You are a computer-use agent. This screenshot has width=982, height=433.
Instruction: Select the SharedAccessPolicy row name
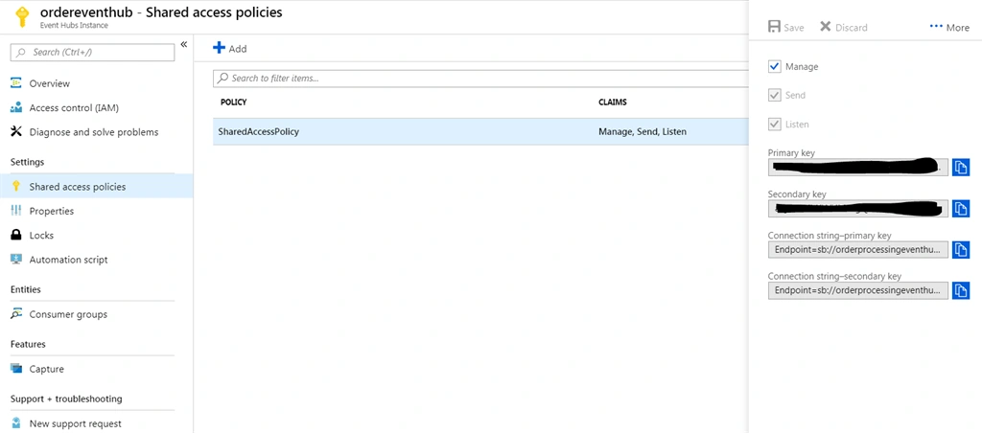pyautogui.click(x=258, y=132)
